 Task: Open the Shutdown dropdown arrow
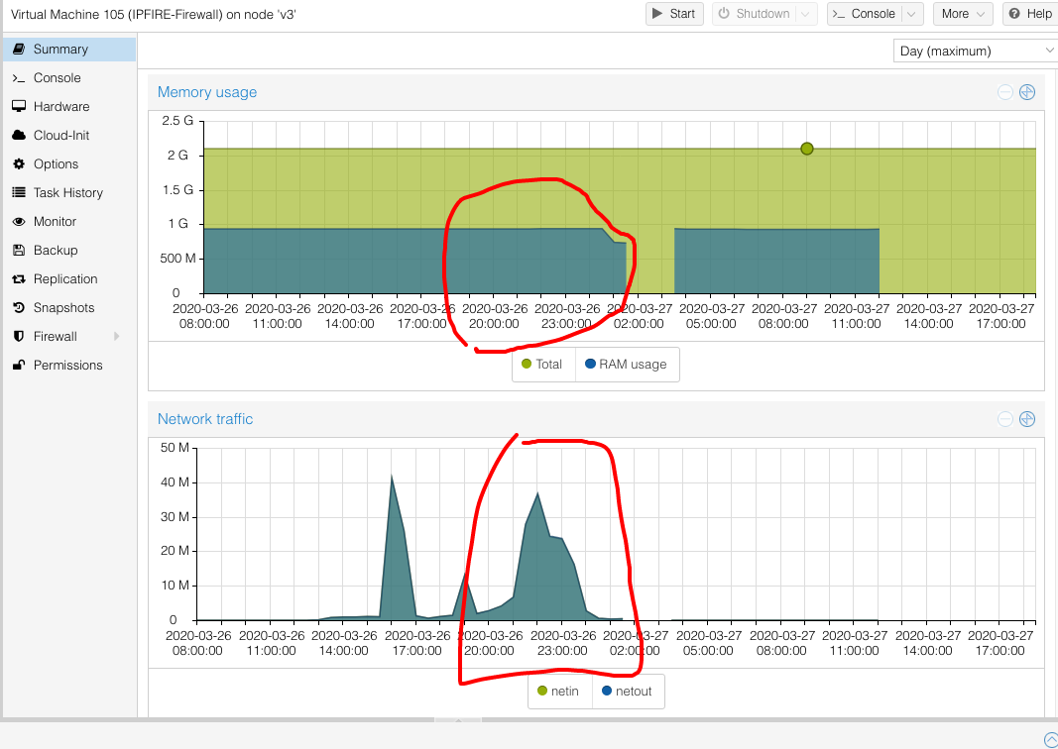pyautogui.click(x=805, y=14)
